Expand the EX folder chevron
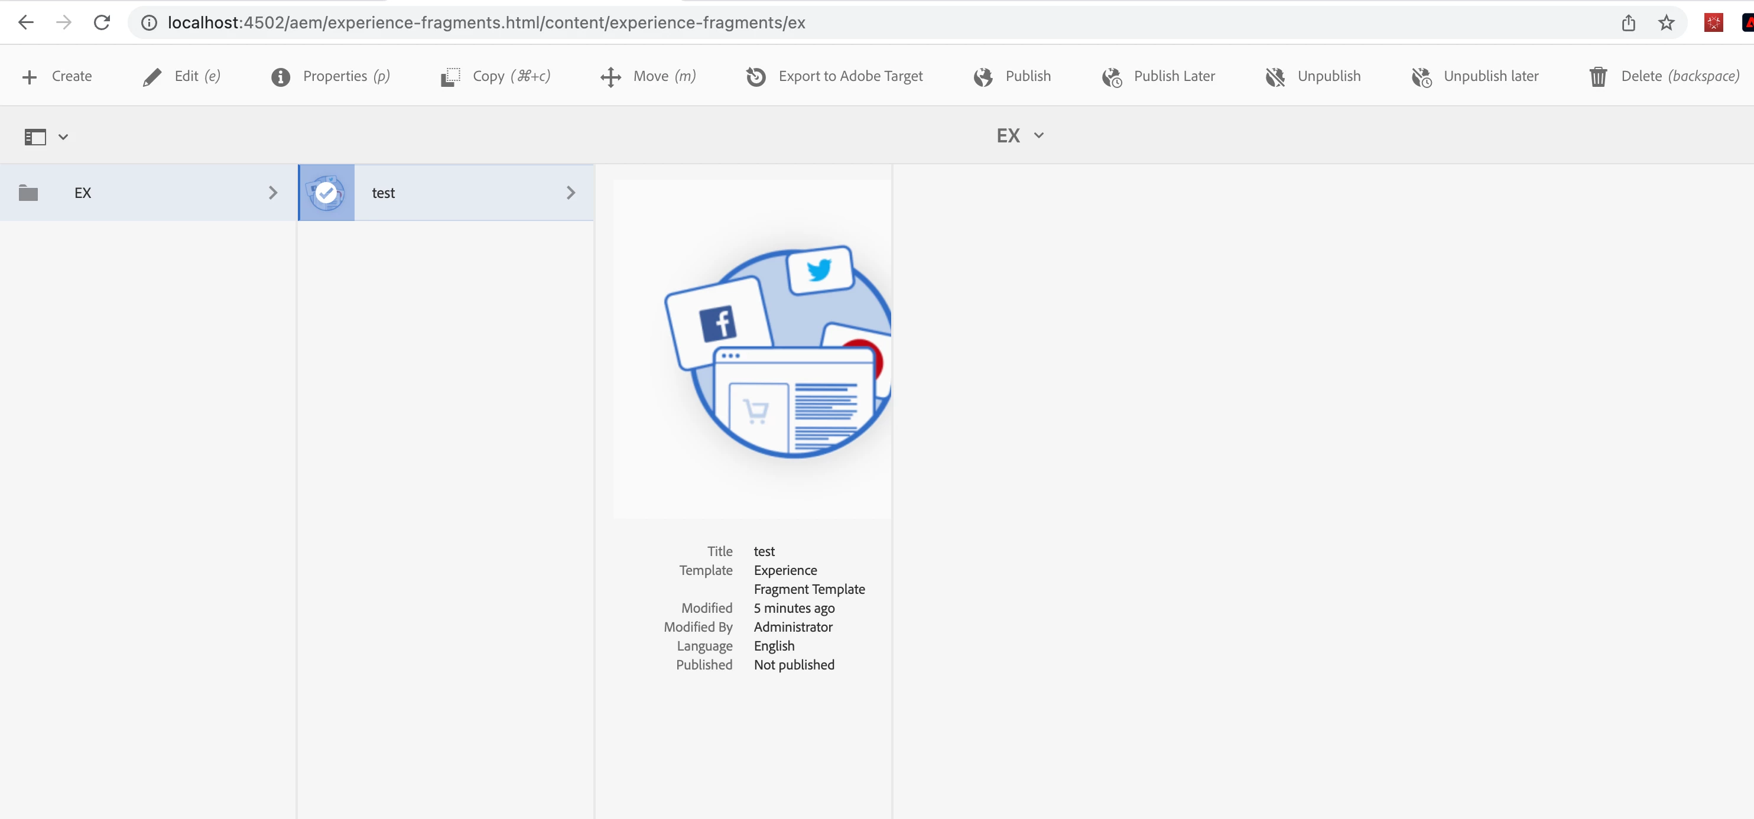The height and width of the screenshot is (819, 1754). (x=273, y=193)
